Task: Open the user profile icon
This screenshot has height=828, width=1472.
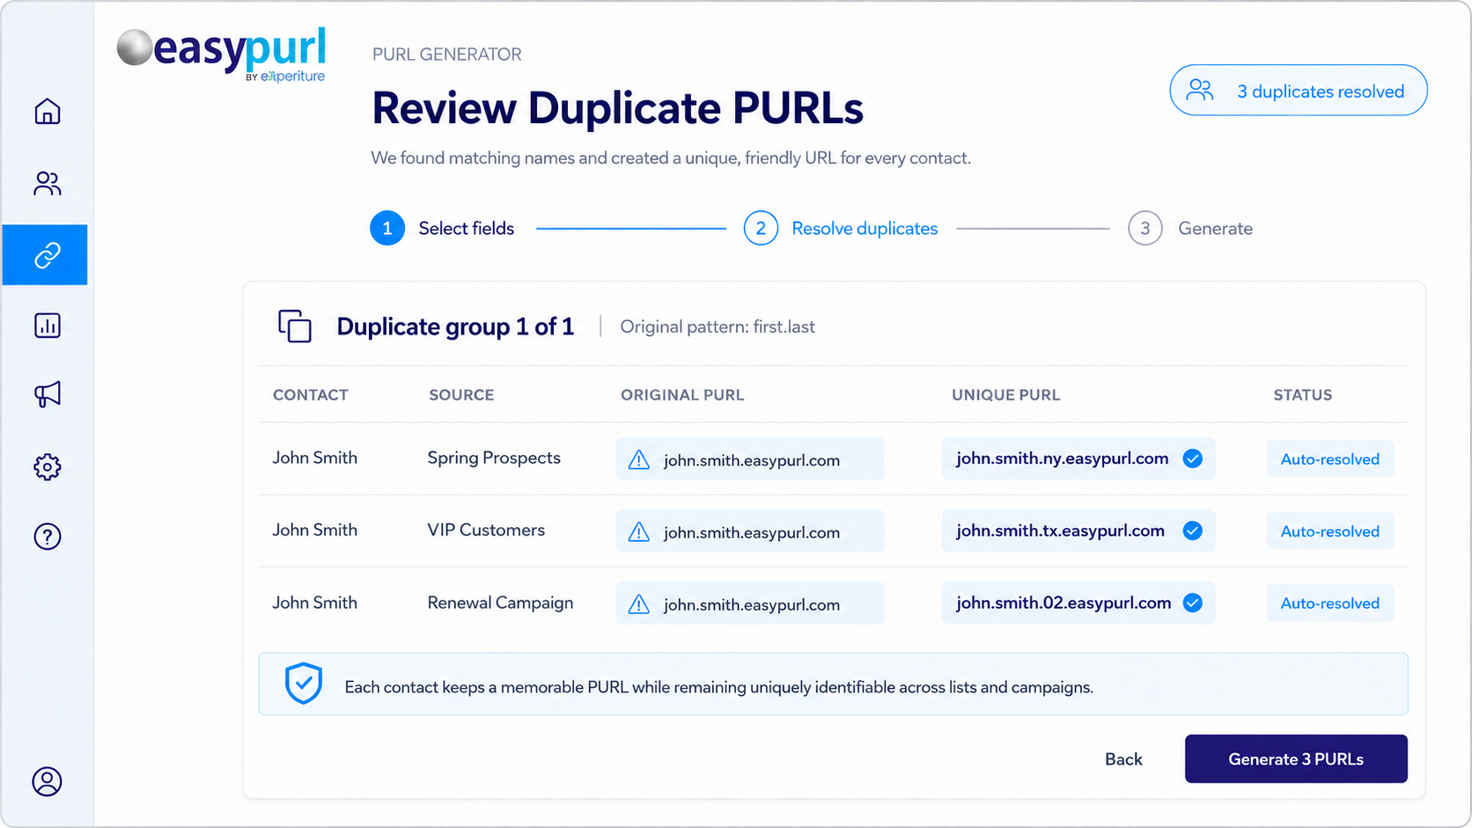Action: pos(48,781)
